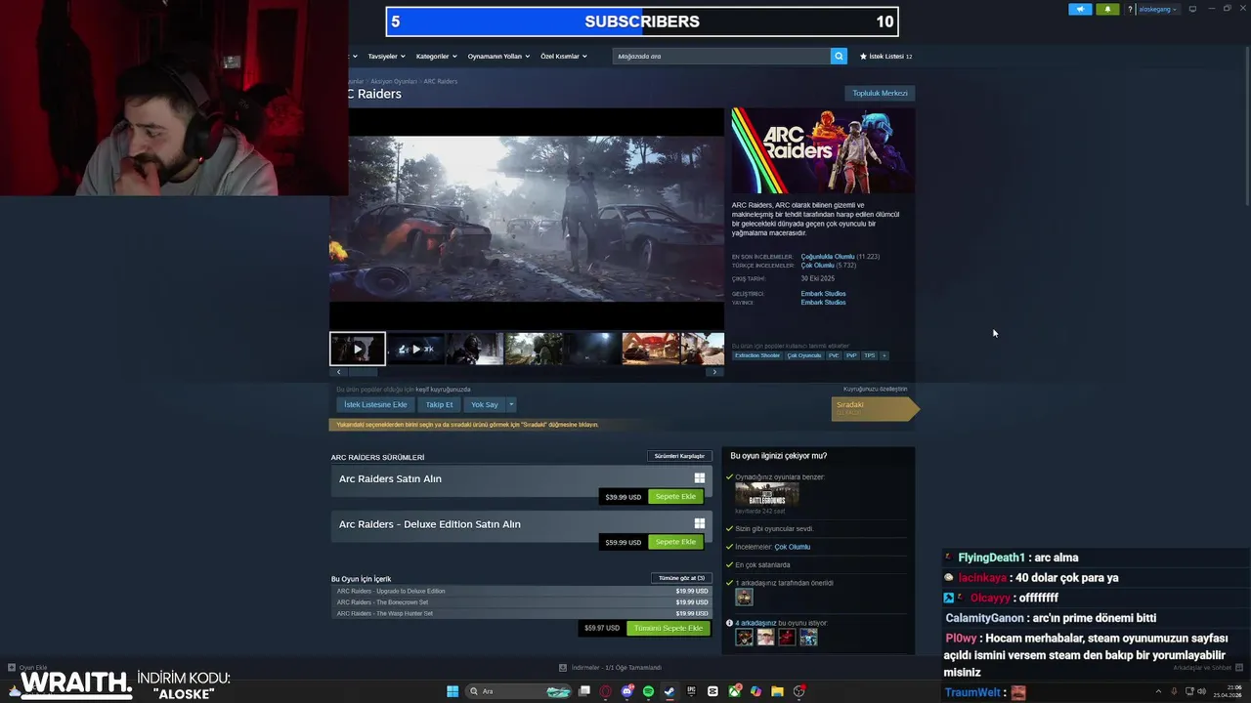This screenshot has height=703, width=1251.
Task: Select the Çok Oyunculu tag
Action: pos(804,355)
